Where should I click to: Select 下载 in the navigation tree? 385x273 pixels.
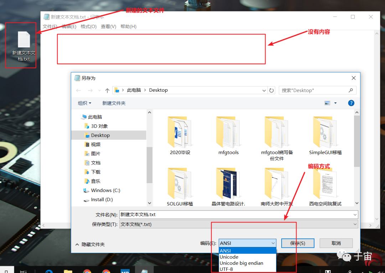coord(96,172)
